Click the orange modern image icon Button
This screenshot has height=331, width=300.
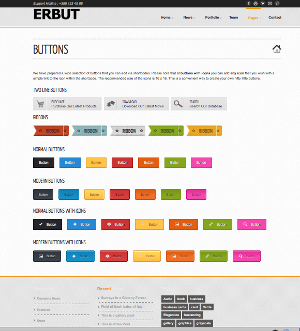click(x=180, y=256)
